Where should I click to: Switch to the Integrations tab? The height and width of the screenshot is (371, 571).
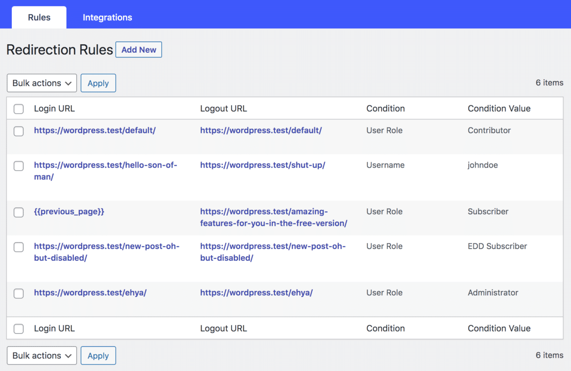107,17
